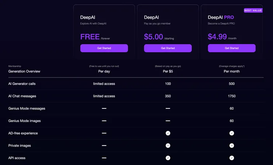273x165 pixels.
Task: Click the FREE forever price text
Action: [90, 37]
